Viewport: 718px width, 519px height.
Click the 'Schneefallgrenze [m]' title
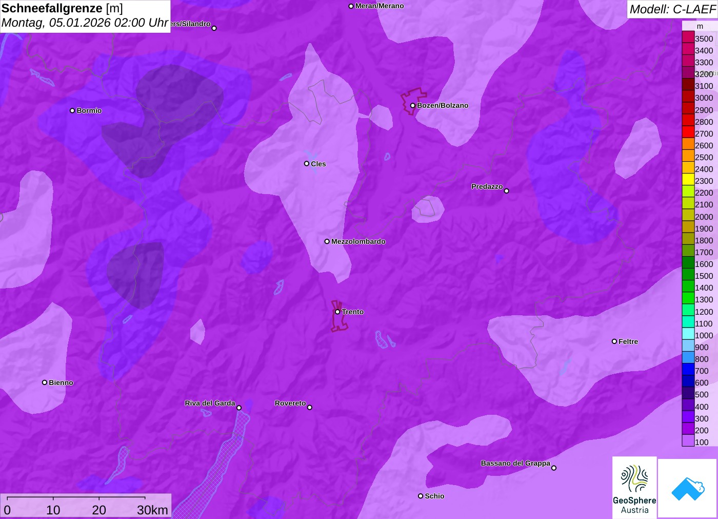pyautogui.click(x=62, y=8)
